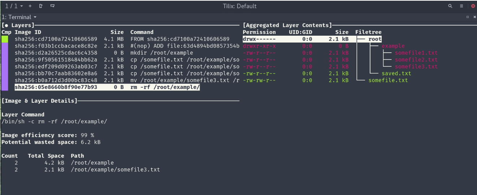This screenshot has width=477, height=195.
Task: Click the add terminal down icon
Action: (x=52, y=6)
